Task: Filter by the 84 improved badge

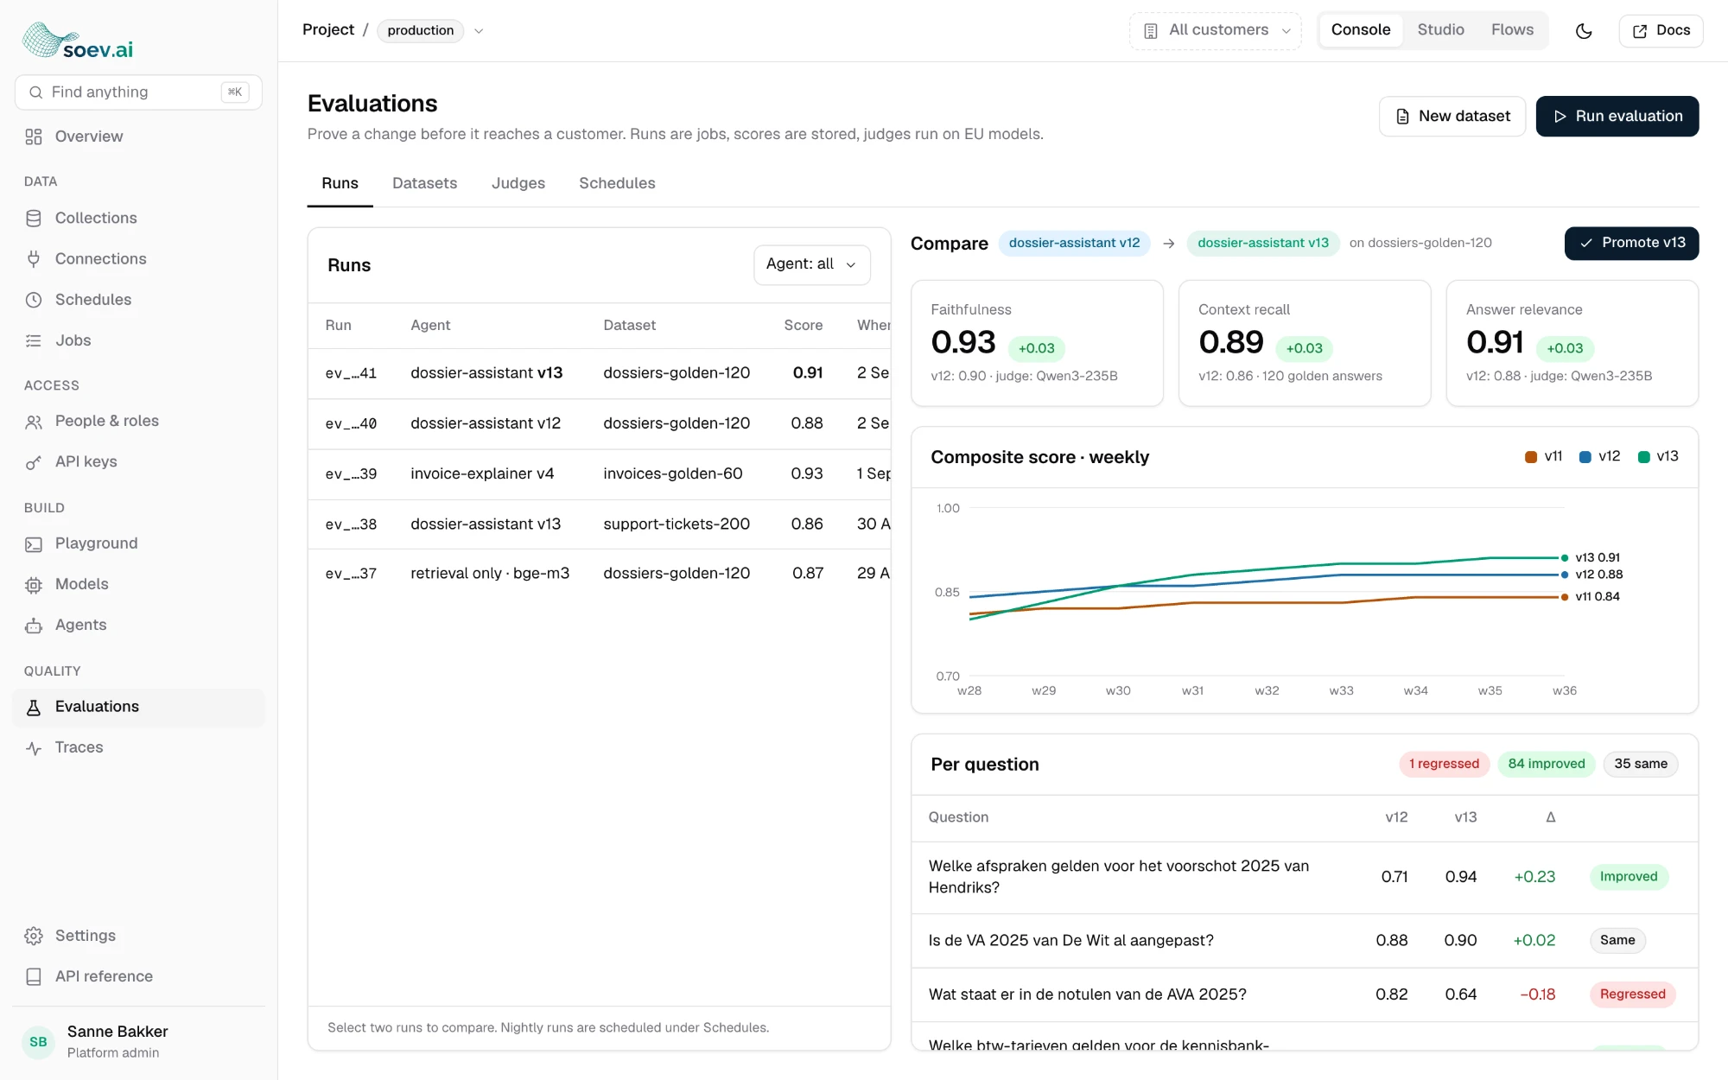Action: (x=1546, y=765)
